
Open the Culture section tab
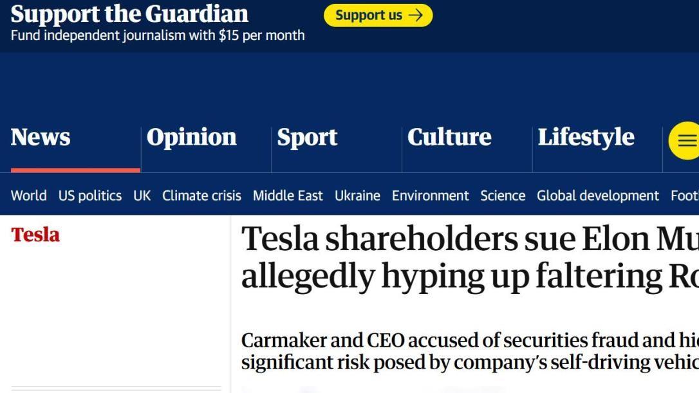(x=449, y=137)
